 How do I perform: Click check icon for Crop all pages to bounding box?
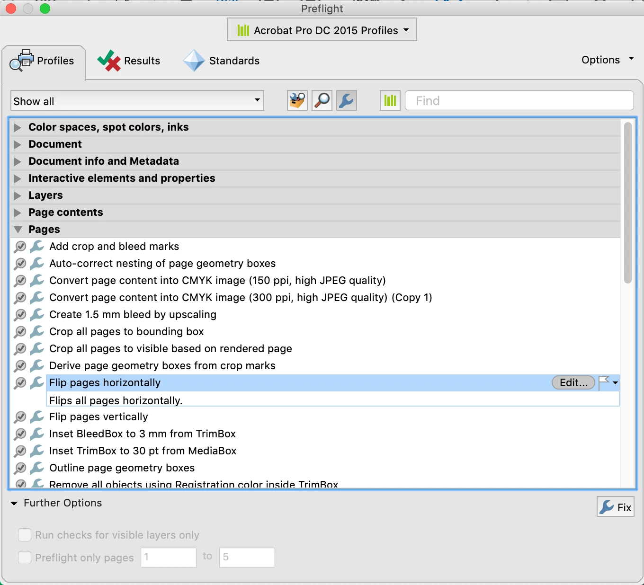[20, 331]
